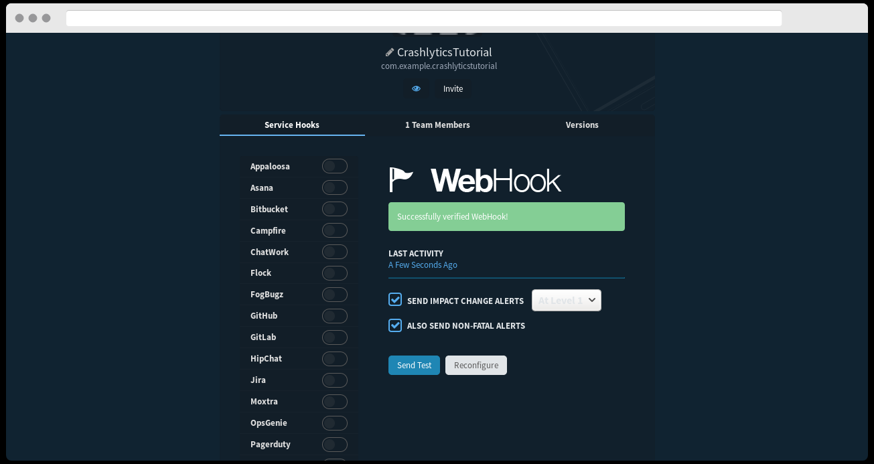
Task: Enable the Appaloosa service hook toggle
Action: tap(335, 166)
